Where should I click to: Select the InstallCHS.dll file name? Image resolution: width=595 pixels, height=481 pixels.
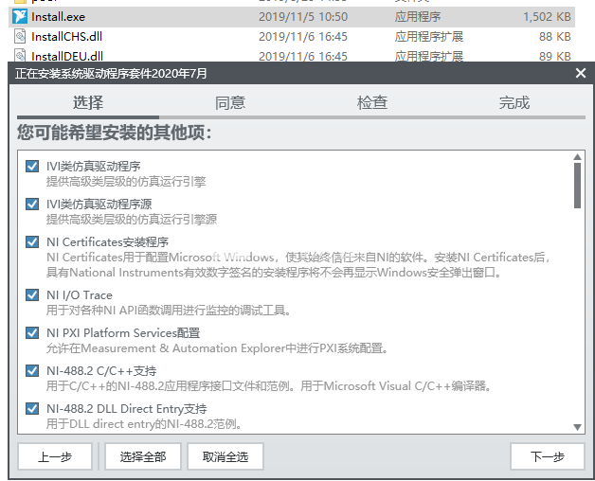(x=66, y=36)
